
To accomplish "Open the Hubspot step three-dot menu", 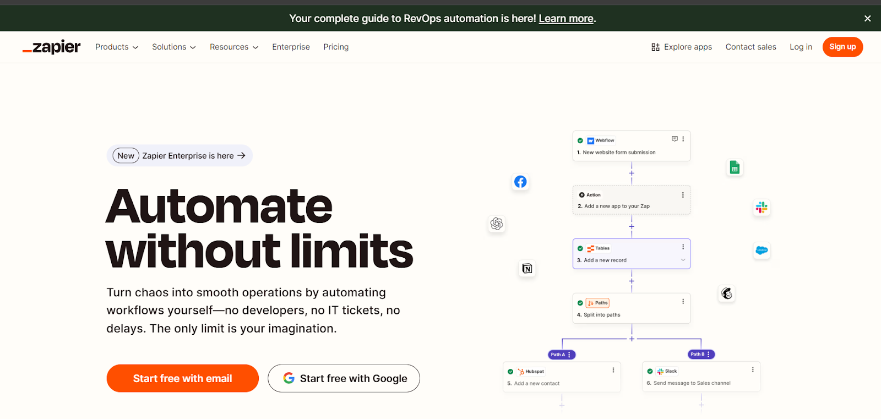I will (613, 371).
